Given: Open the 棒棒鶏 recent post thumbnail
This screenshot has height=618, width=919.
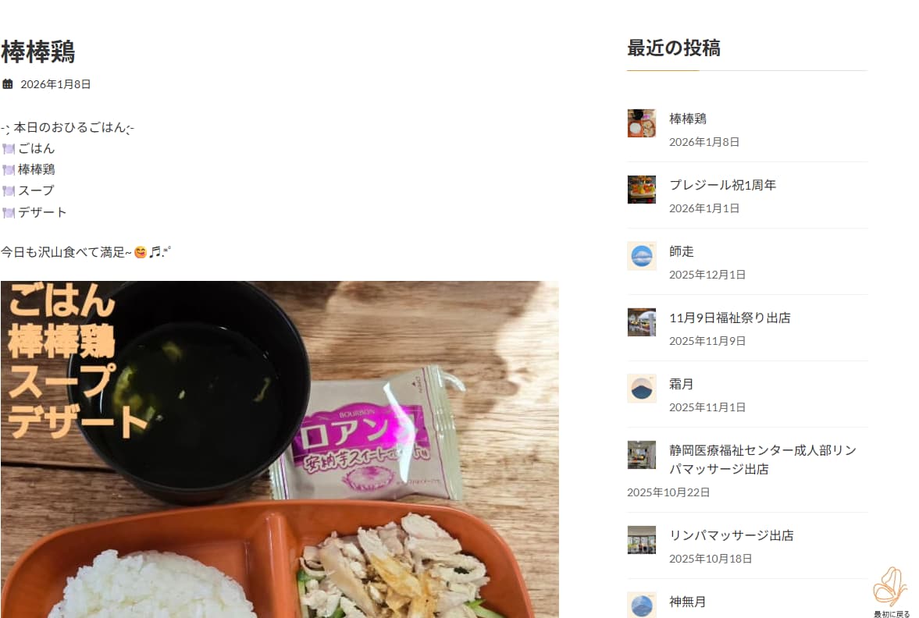Looking at the screenshot, I should [642, 123].
